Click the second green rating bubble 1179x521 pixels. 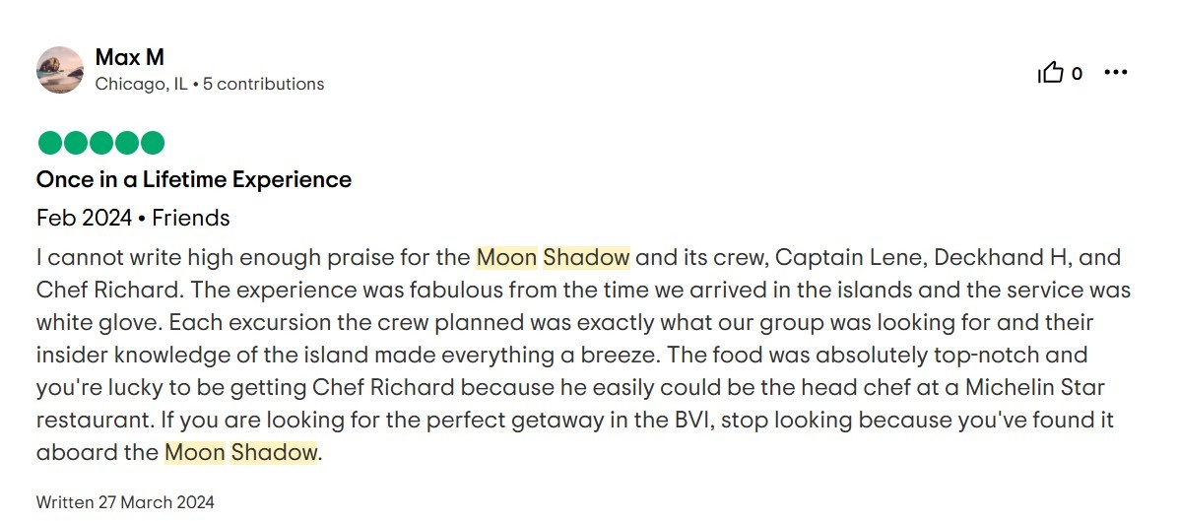tap(75, 144)
